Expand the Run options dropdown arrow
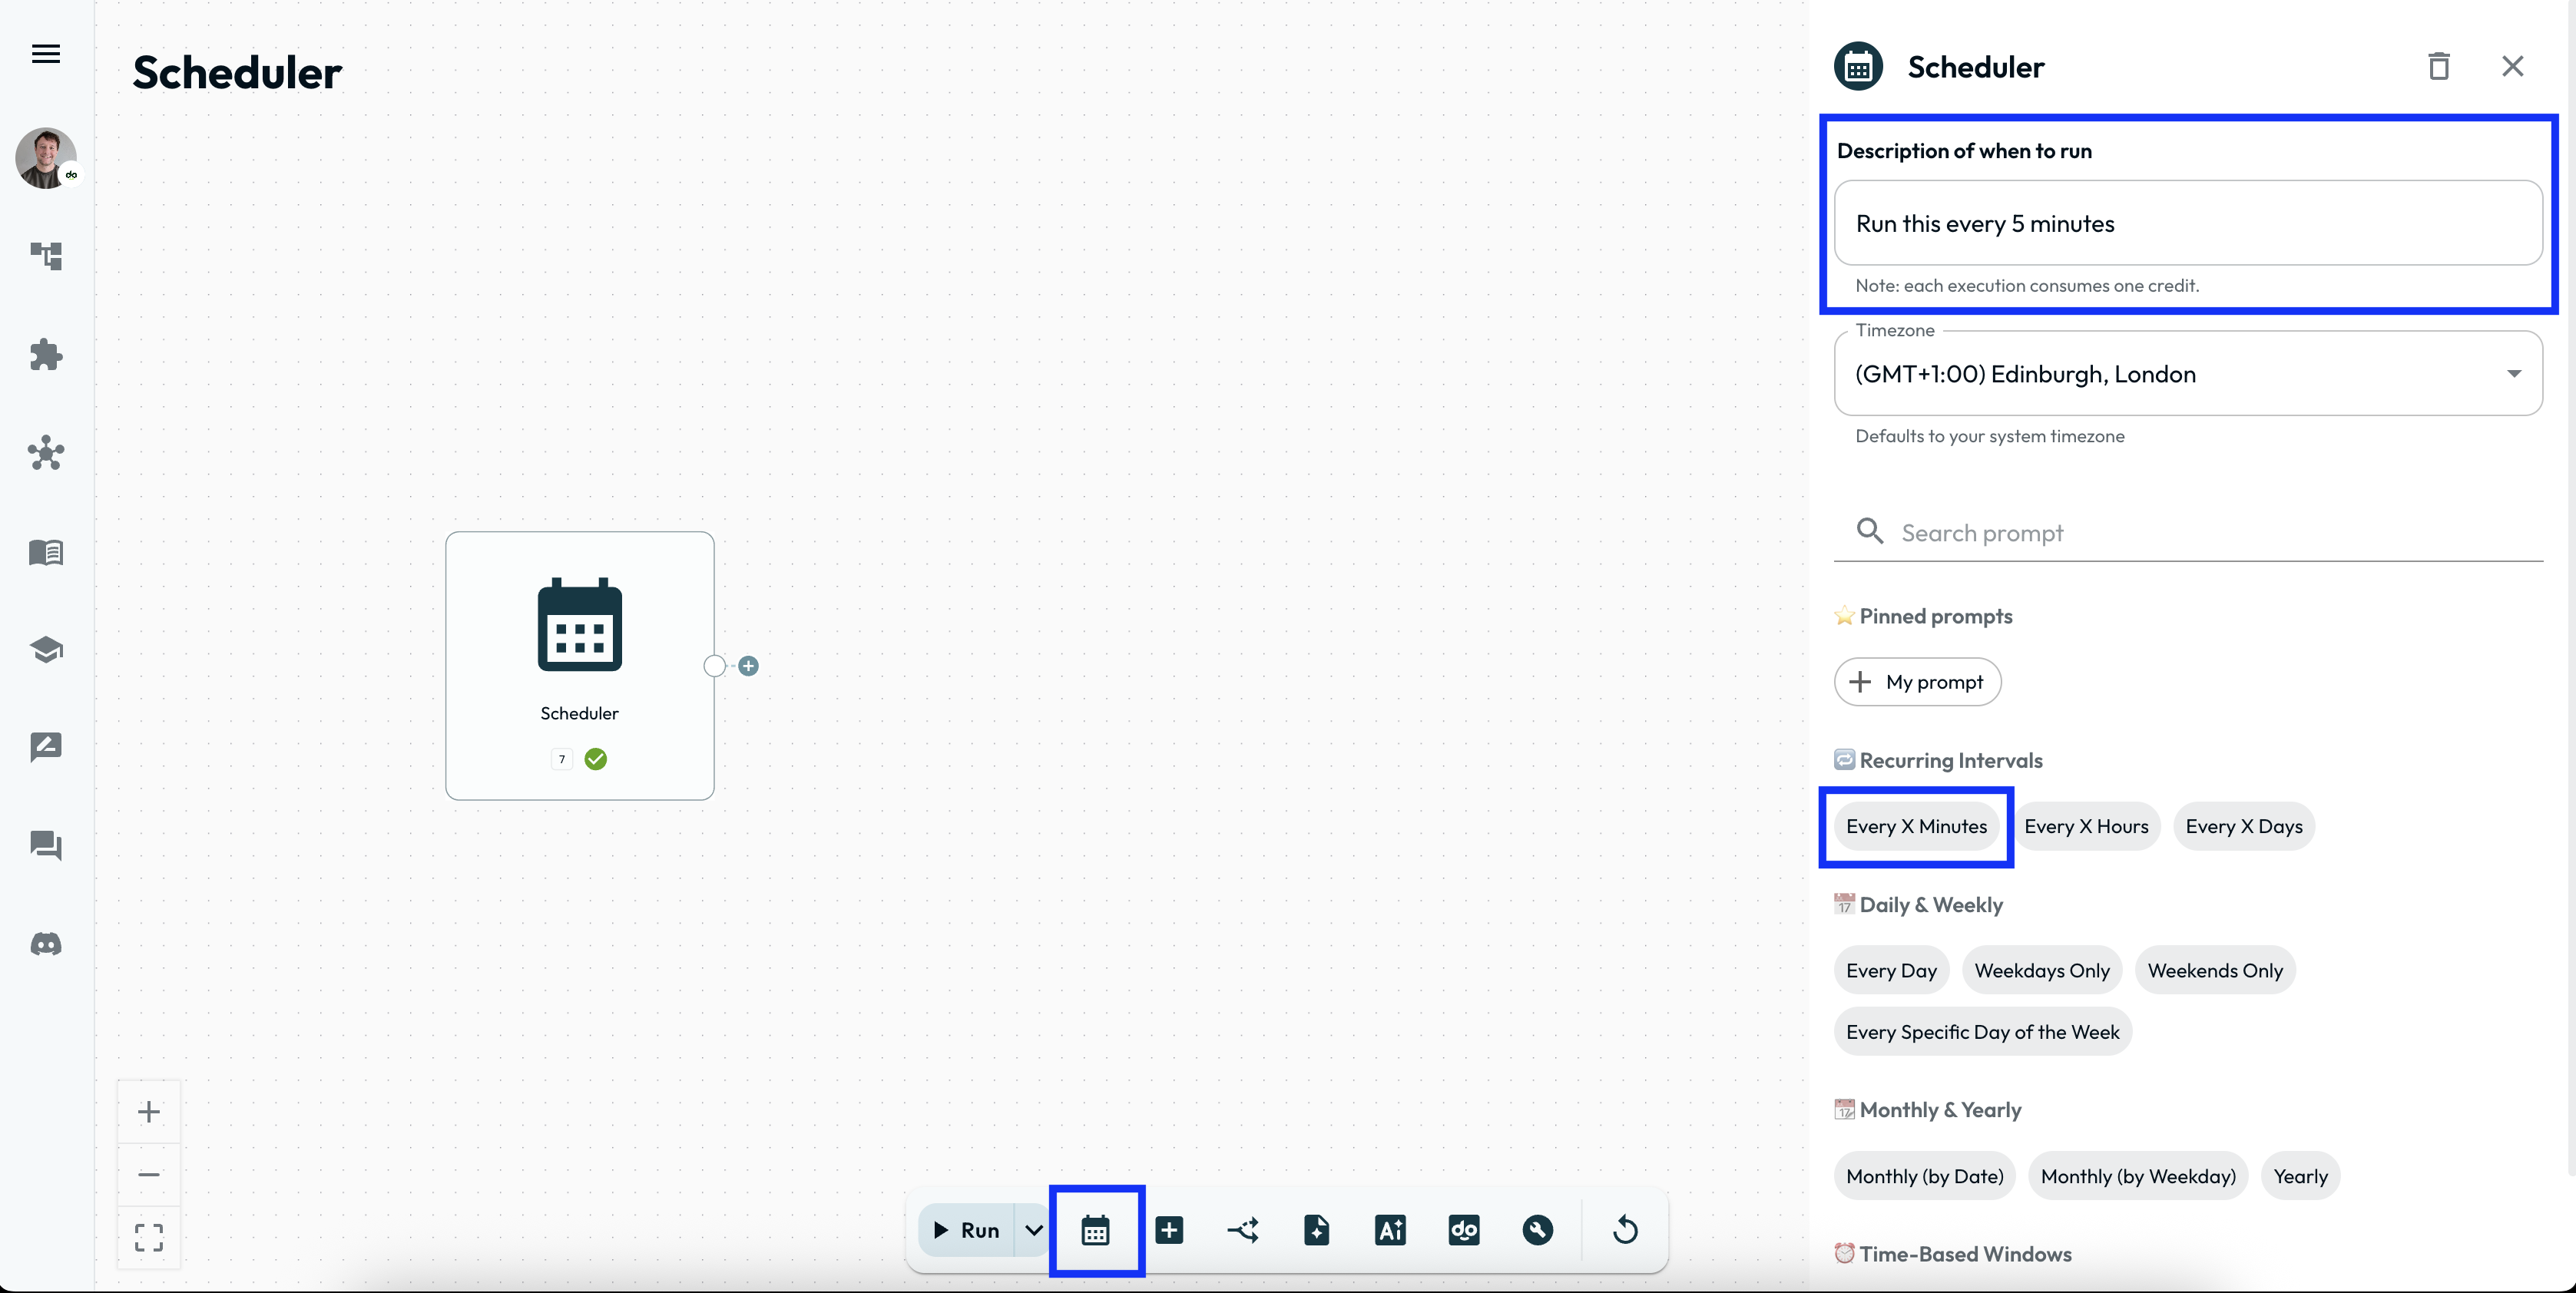2576x1293 pixels. [x=1034, y=1230]
